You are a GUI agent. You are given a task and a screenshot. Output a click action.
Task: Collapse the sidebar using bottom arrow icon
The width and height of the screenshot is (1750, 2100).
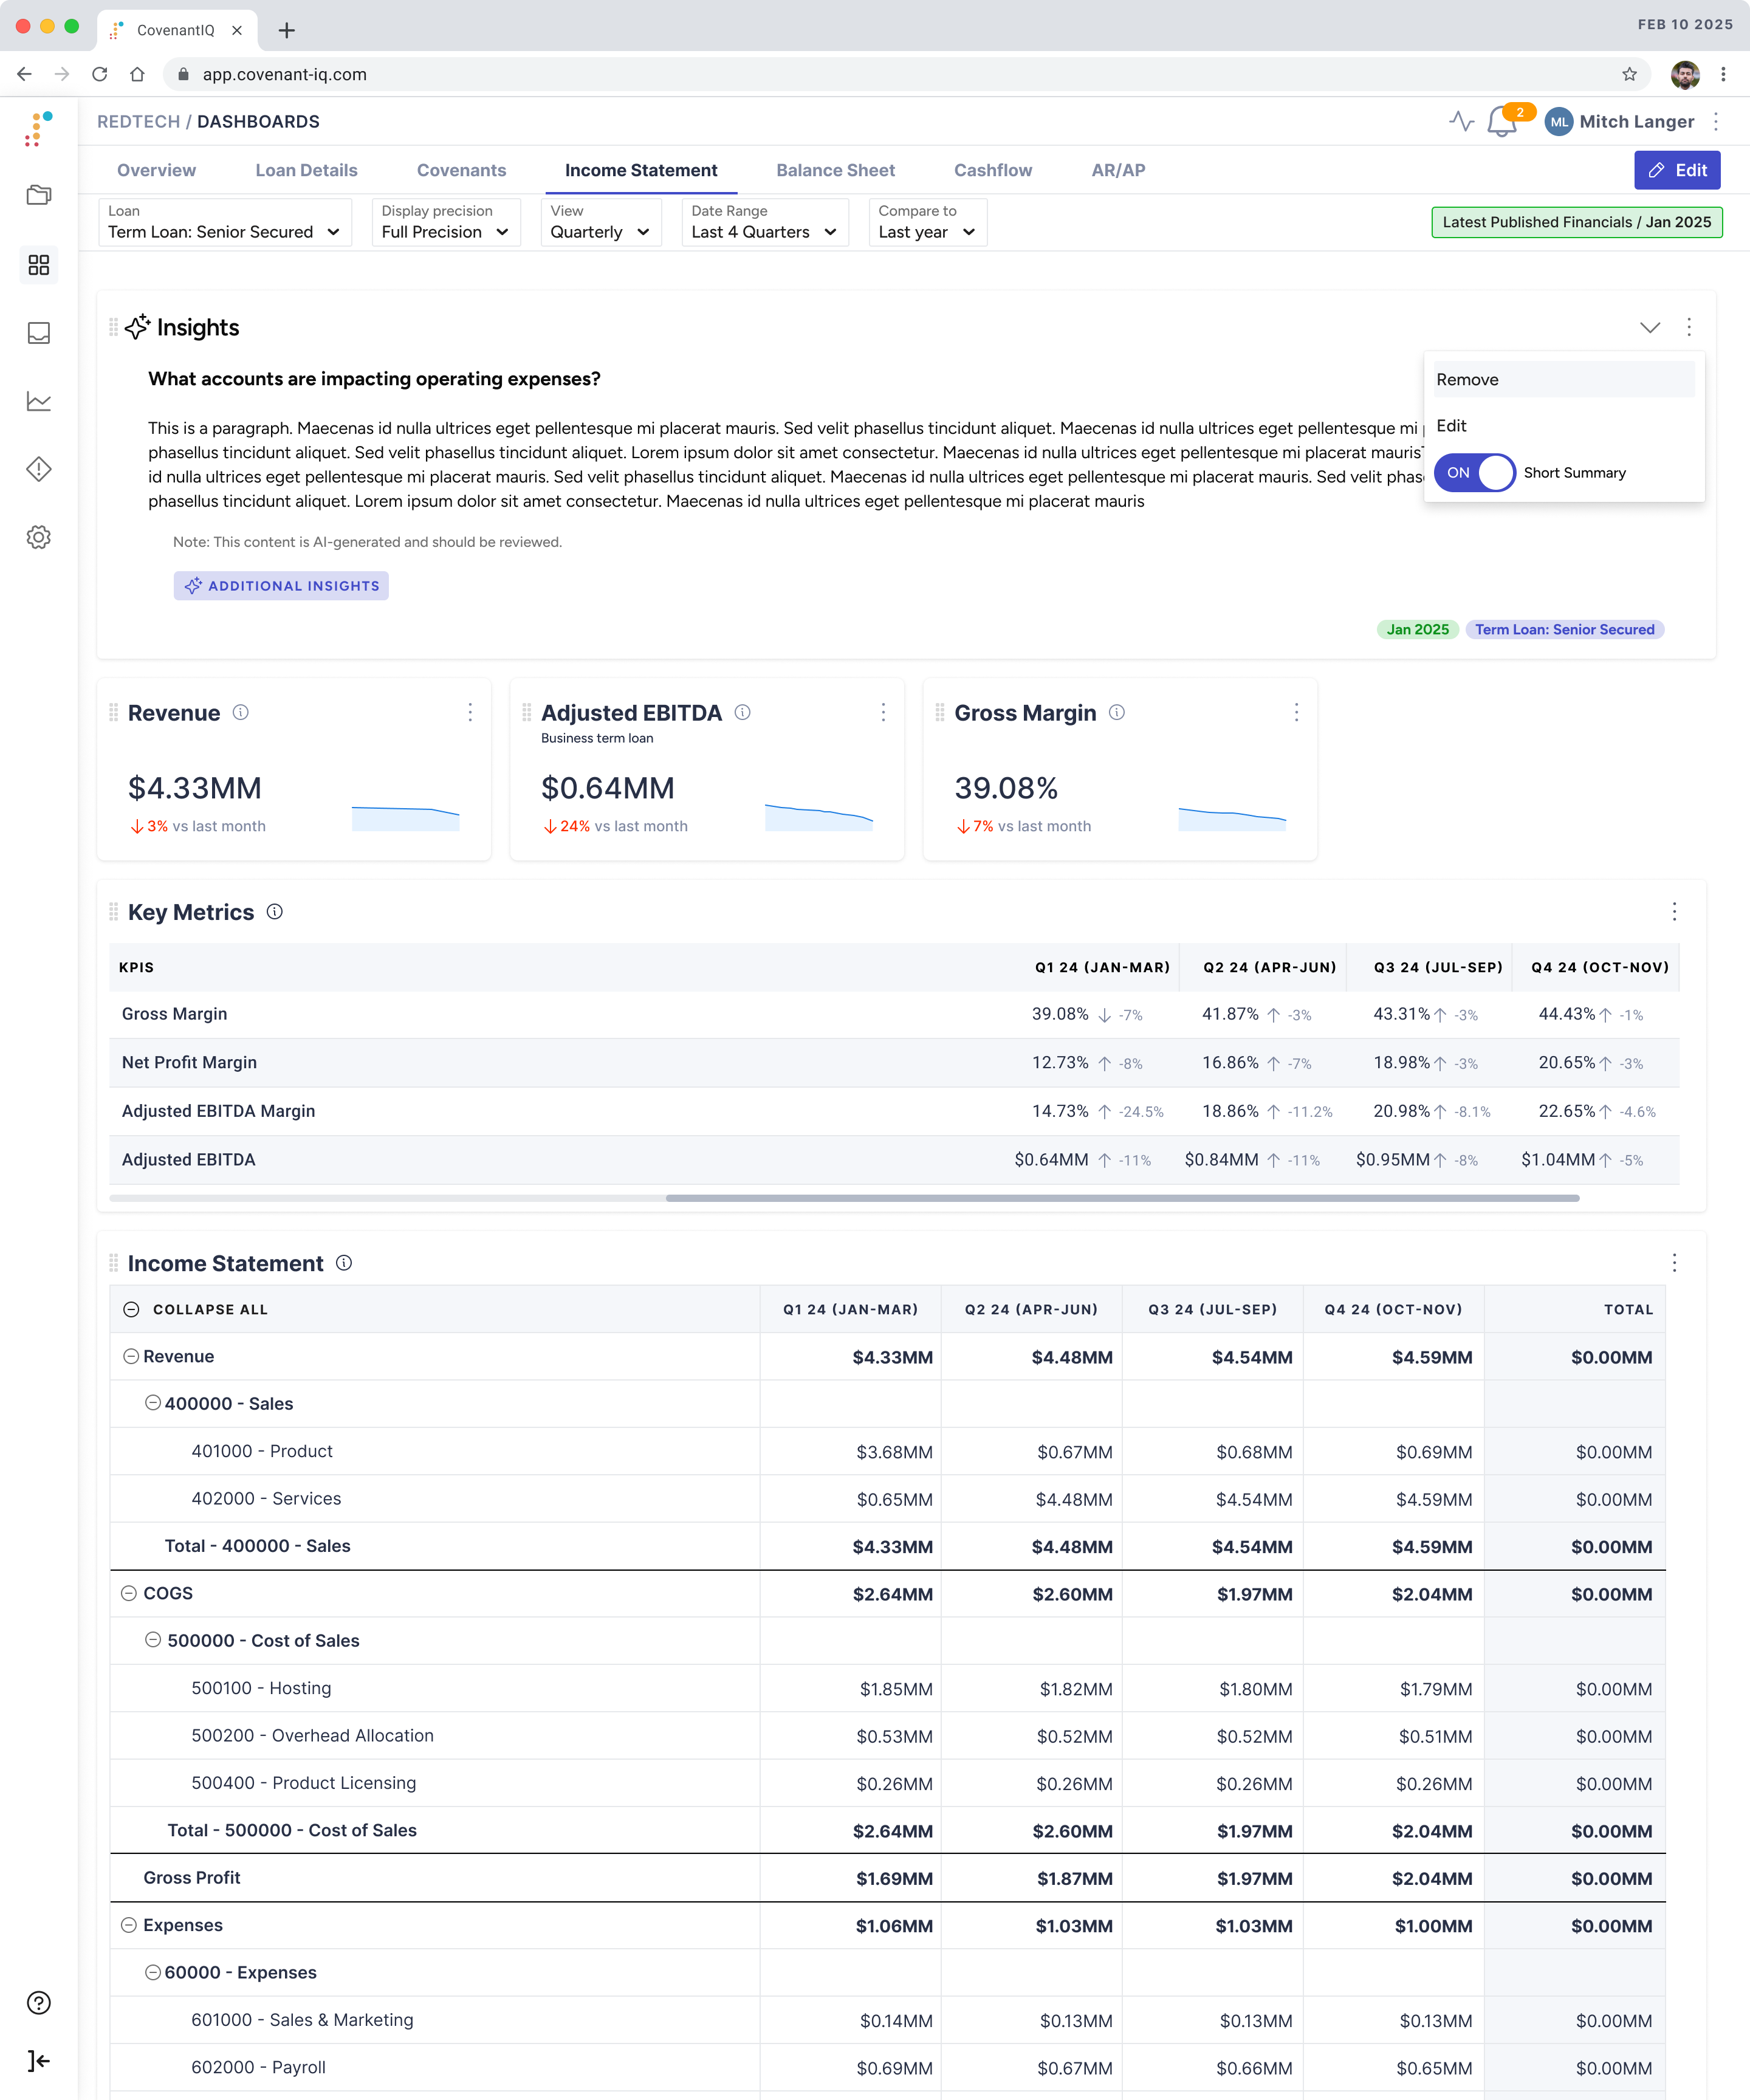click(39, 2060)
